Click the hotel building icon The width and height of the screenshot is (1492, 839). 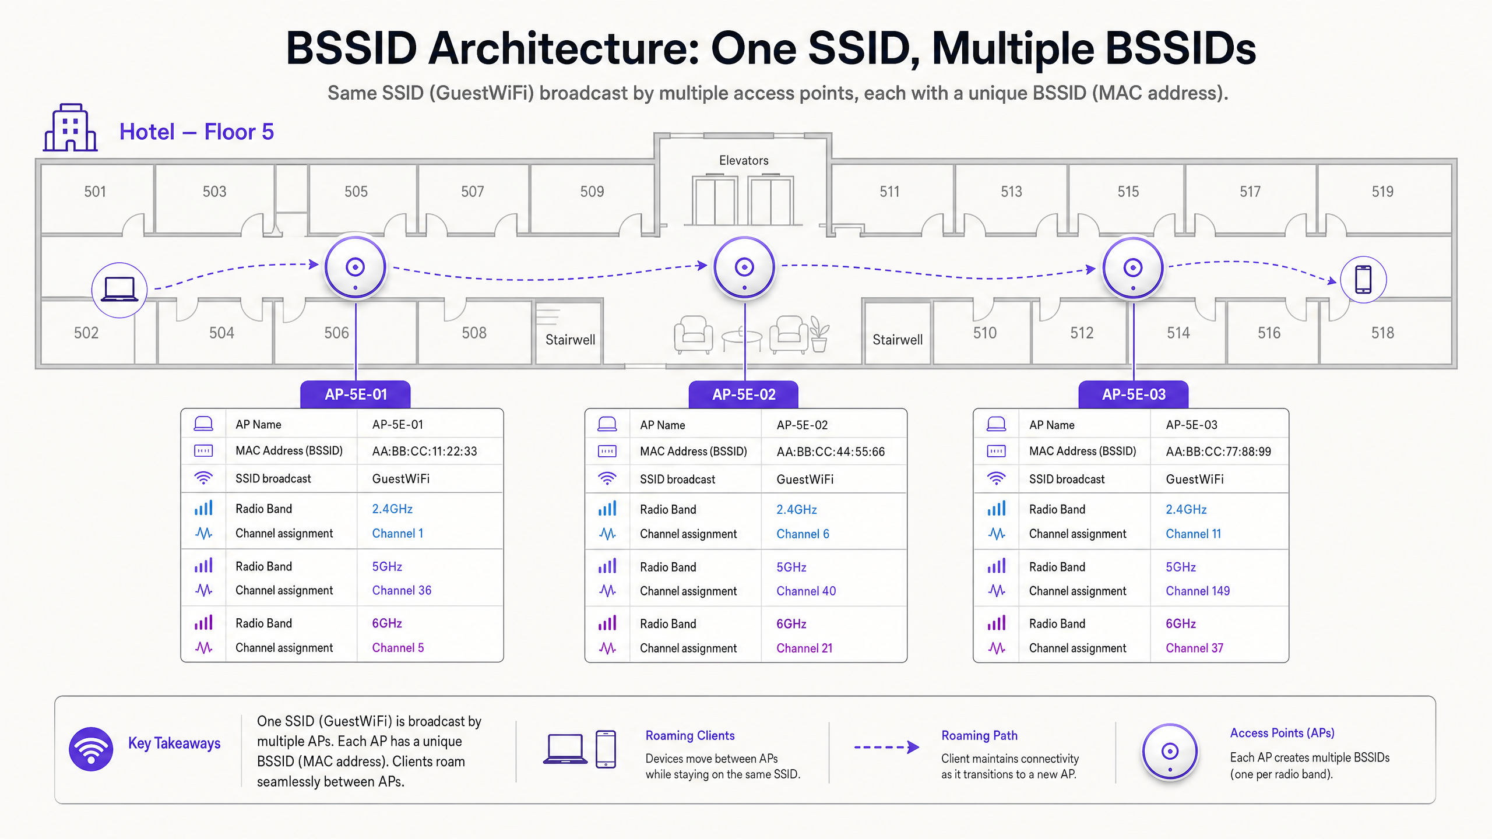tap(71, 128)
